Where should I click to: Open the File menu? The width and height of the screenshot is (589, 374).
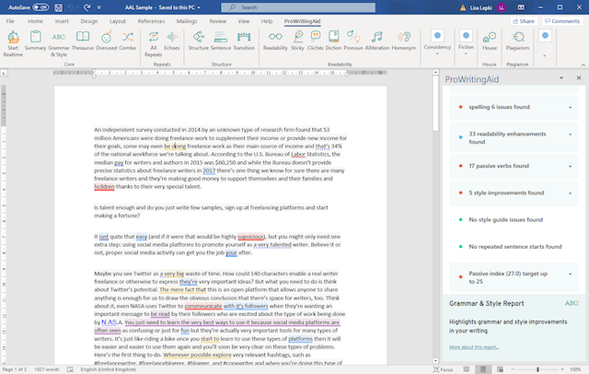pyautogui.click(x=10, y=21)
